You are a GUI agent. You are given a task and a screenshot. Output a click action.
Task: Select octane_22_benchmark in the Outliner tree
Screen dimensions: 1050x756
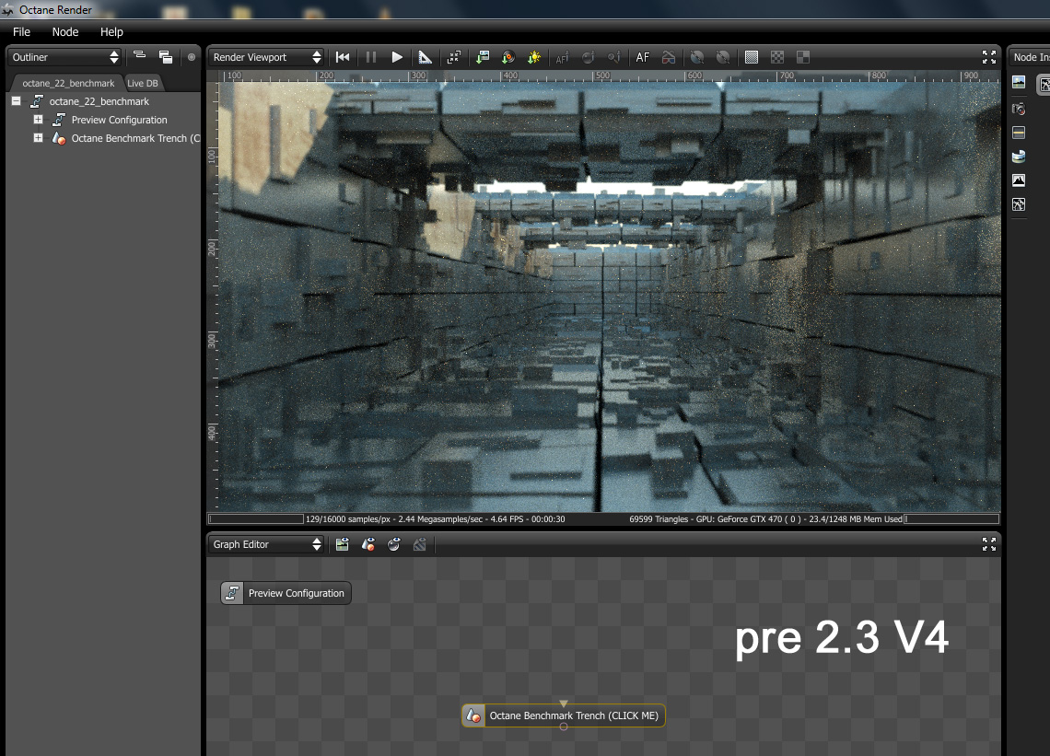click(99, 101)
